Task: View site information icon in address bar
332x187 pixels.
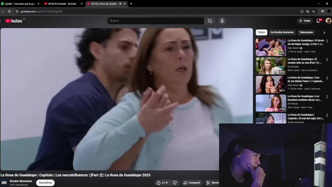Action: pyautogui.click(x=17, y=11)
